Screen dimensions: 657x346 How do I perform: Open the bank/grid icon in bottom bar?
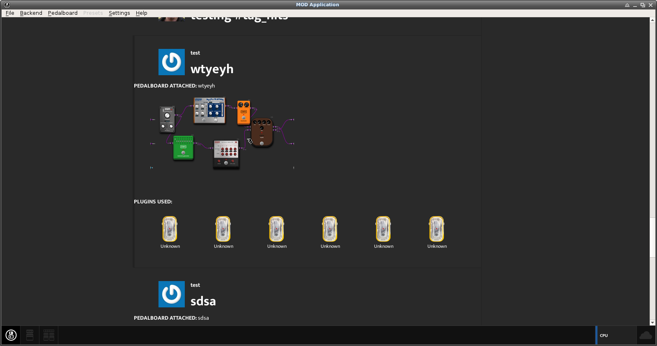[49, 335]
